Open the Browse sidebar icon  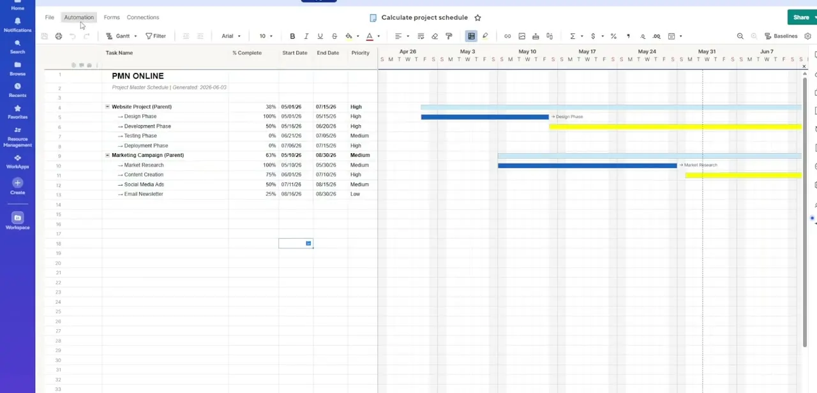click(17, 69)
